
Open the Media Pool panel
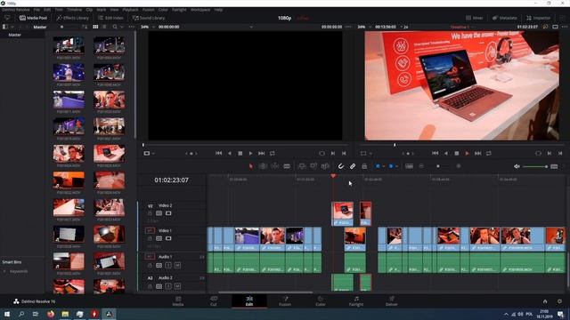coord(33,18)
